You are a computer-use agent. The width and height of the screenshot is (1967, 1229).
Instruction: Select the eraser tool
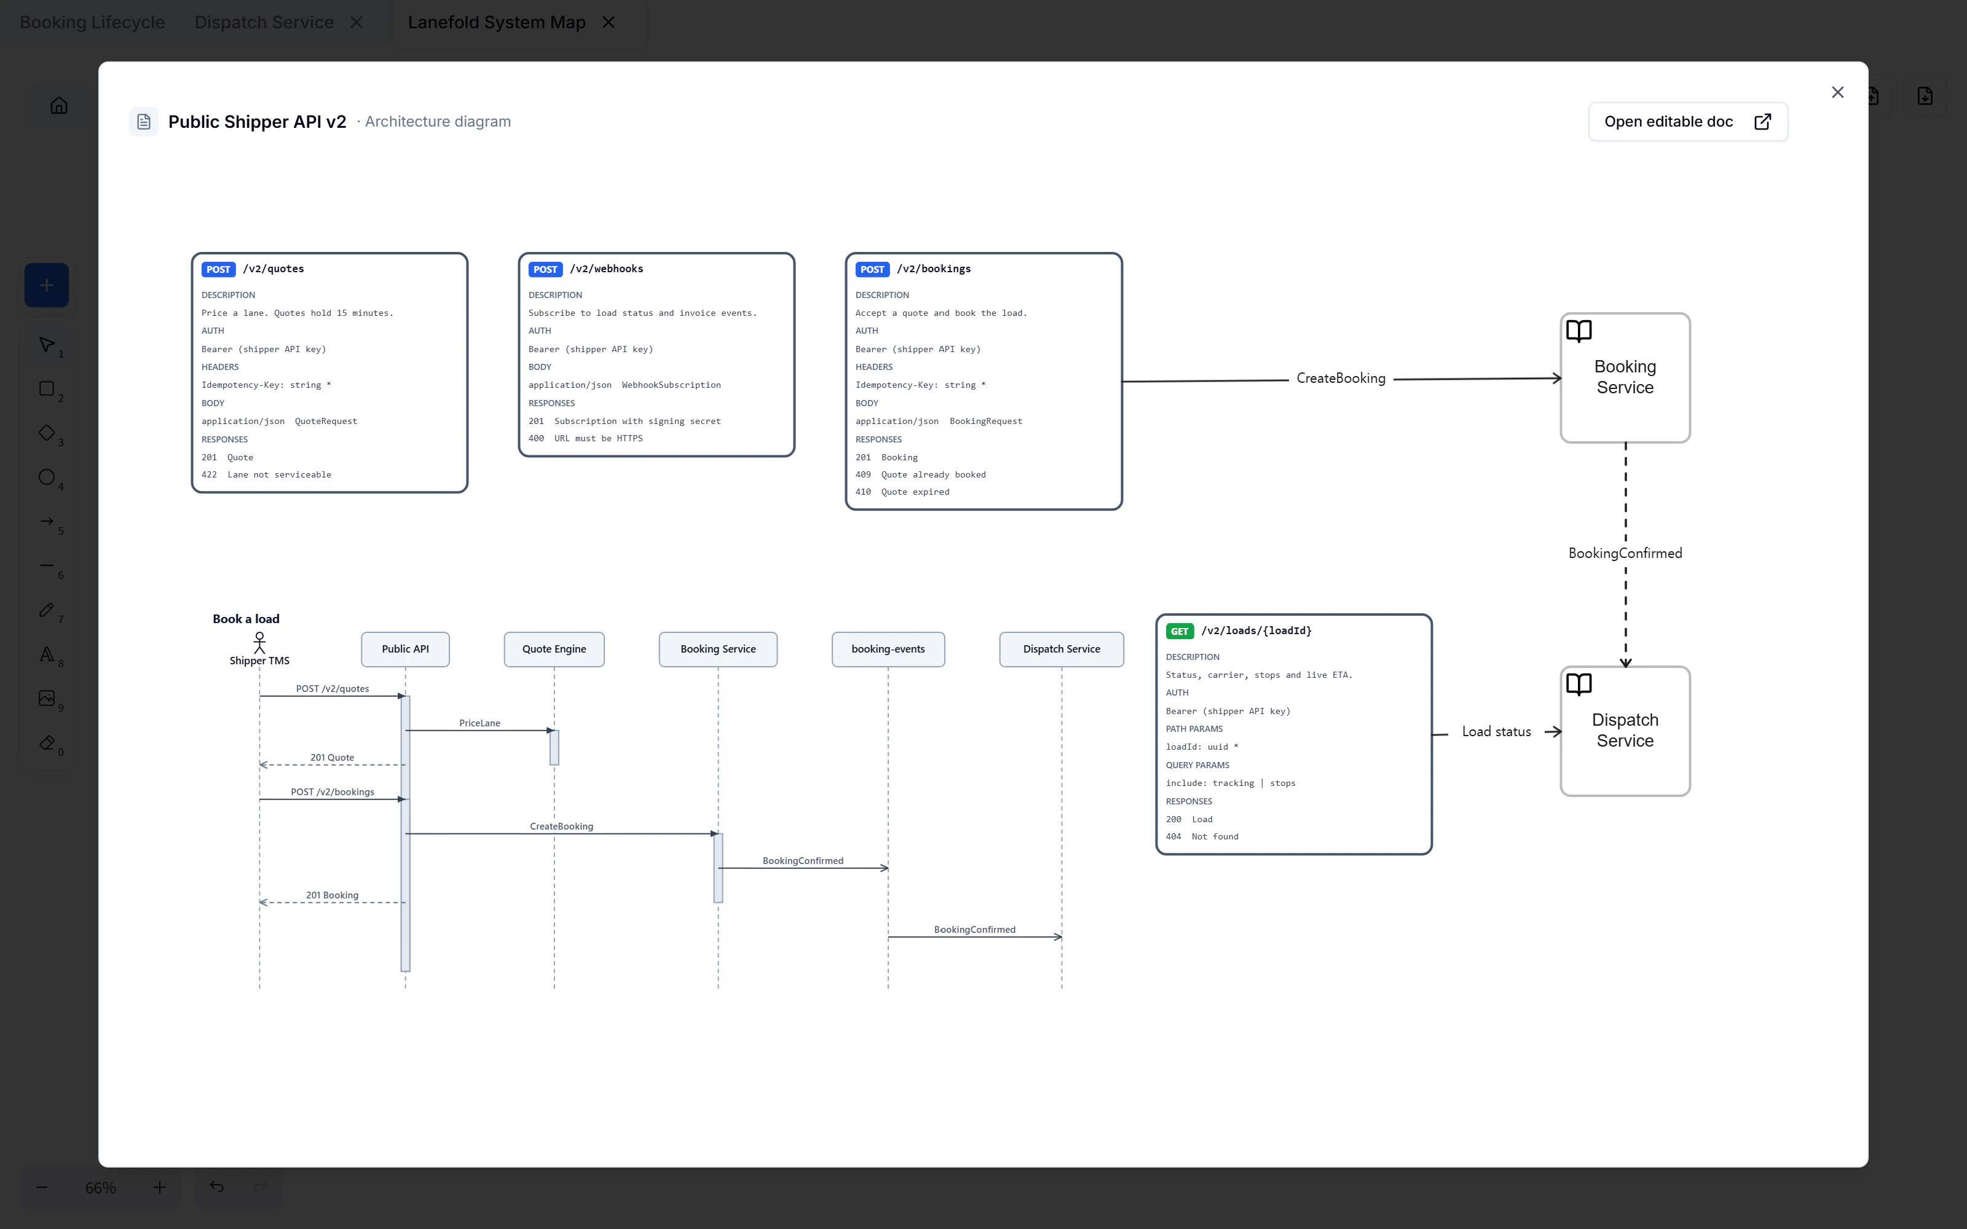click(x=47, y=742)
